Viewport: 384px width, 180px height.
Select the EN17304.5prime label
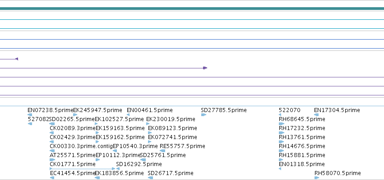(x=337, y=110)
